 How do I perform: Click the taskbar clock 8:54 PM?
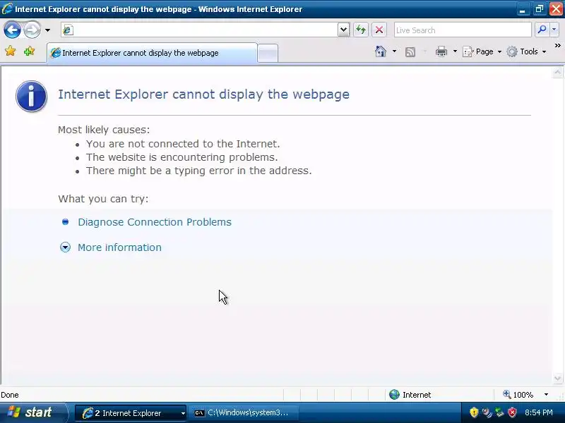tap(539, 412)
